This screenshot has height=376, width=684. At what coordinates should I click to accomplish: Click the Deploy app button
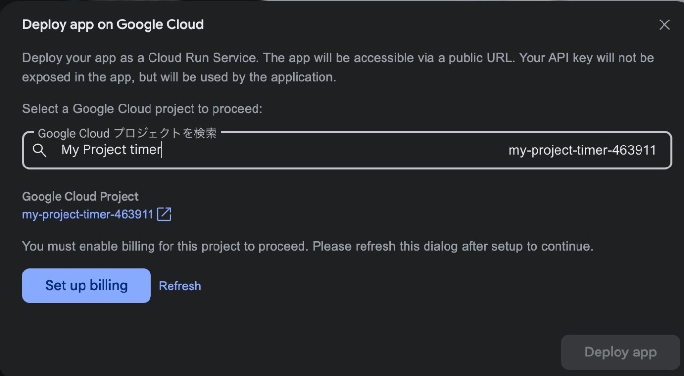tap(620, 352)
